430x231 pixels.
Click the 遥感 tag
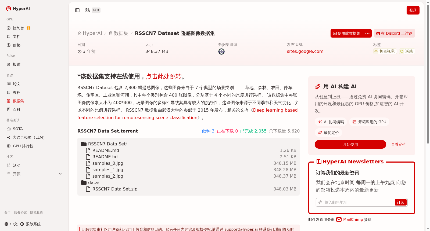407,51
